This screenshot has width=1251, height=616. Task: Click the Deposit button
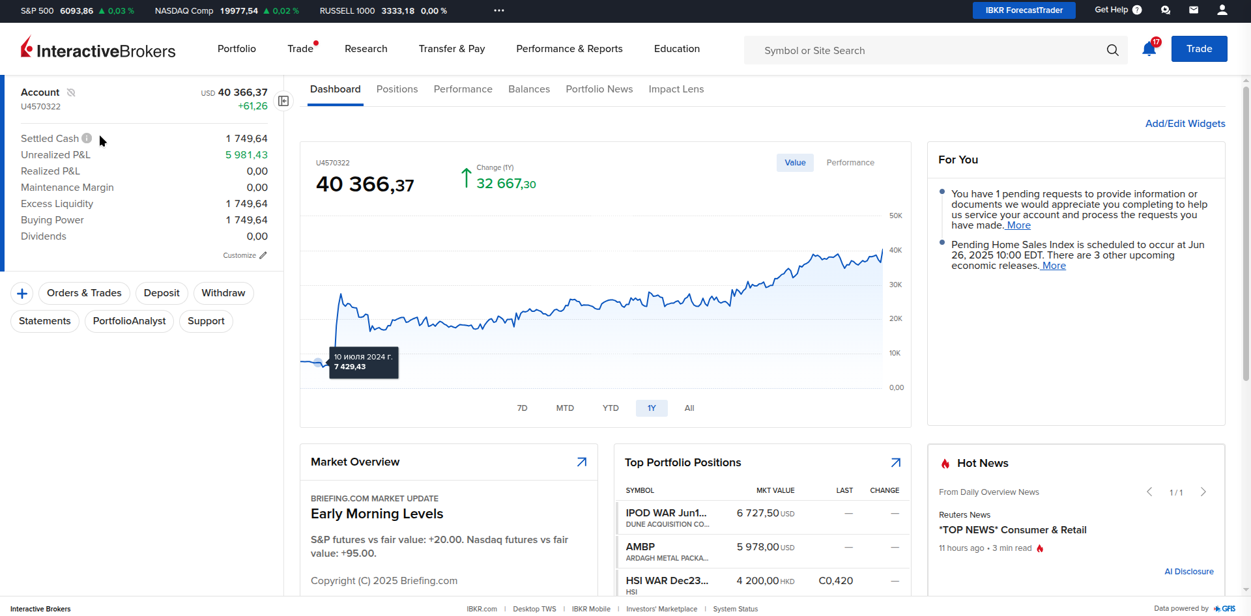click(162, 293)
